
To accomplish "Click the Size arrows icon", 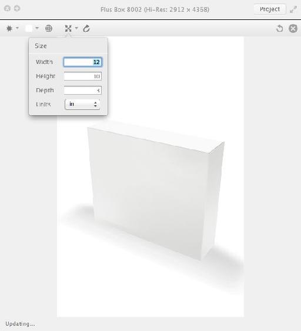I will pos(68,28).
